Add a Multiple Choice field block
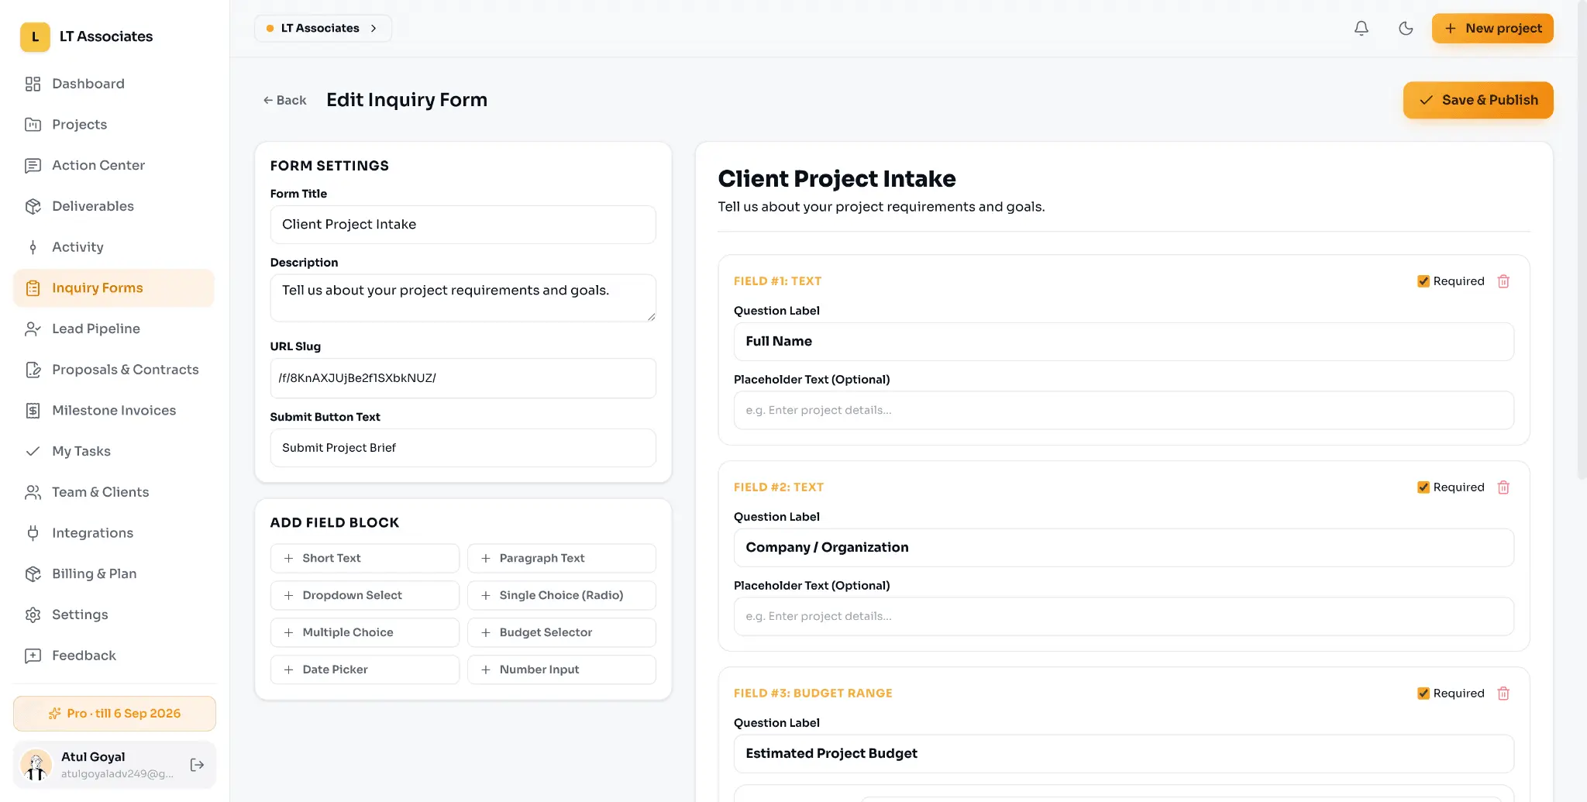 [364, 632]
